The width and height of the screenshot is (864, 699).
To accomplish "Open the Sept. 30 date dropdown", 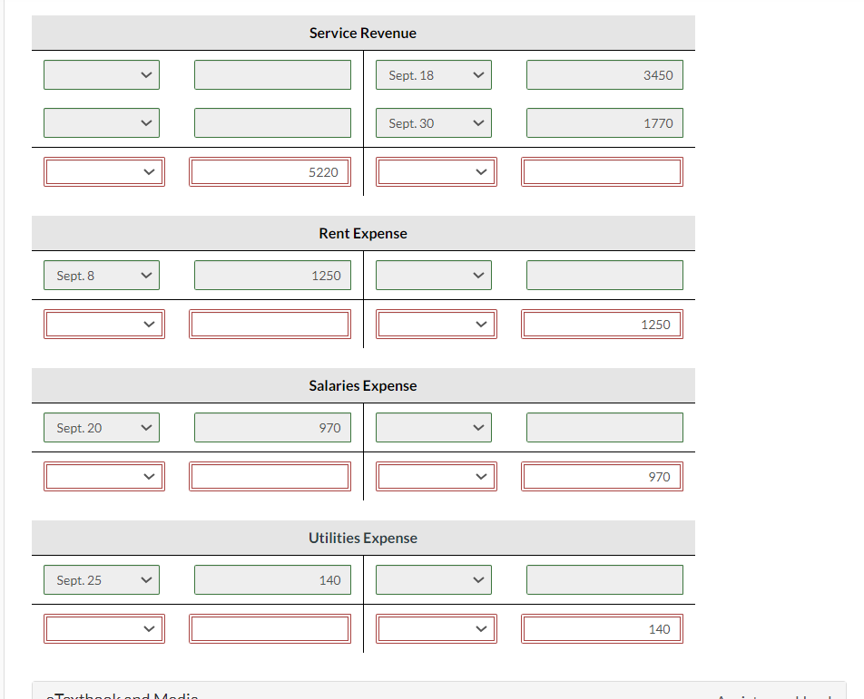I will click(434, 122).
